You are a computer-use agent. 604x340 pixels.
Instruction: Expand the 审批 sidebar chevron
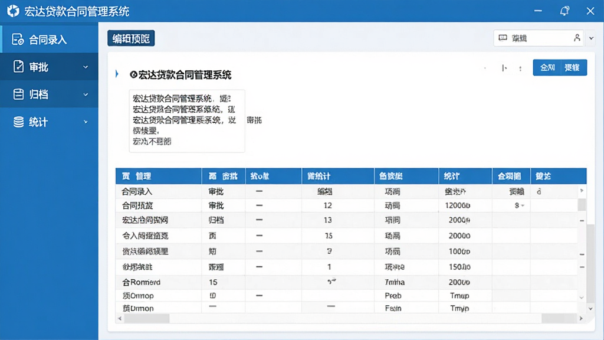[x=86, y=67]
